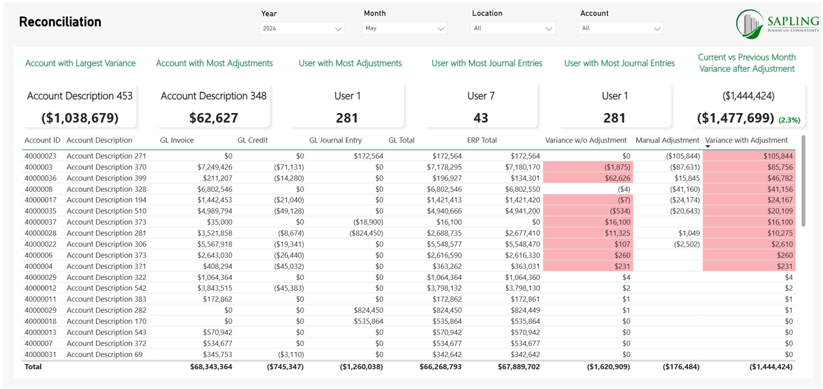The image size is (823, 389).
Task: Open the Location filter dropdown
Action: [x=512, y=29]
